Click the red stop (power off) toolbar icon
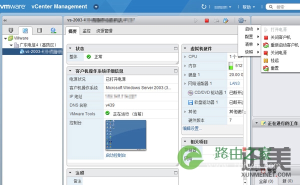Screen dimensions: 300x185 coord(206,20)
